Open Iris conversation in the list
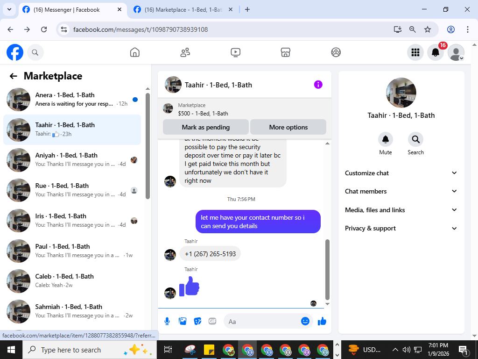478x359 pixels. (72, 221)
